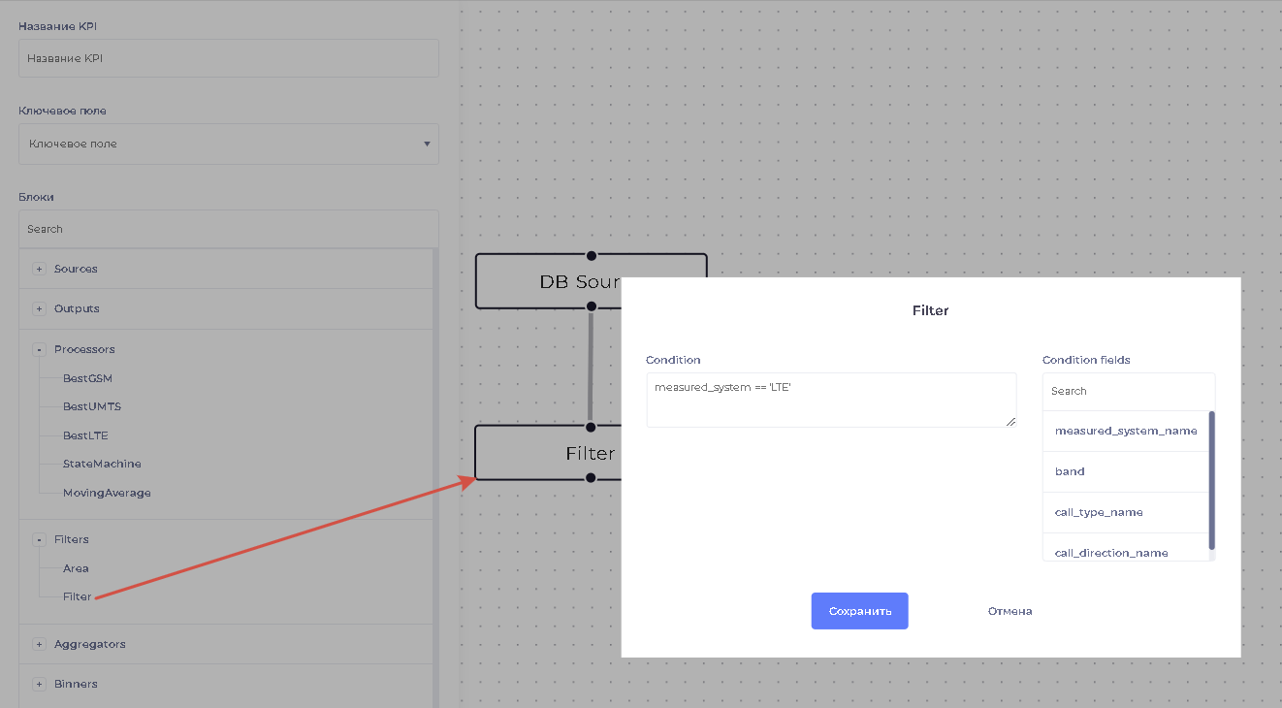
Task: Select the Area filter block
Action: 76,568
